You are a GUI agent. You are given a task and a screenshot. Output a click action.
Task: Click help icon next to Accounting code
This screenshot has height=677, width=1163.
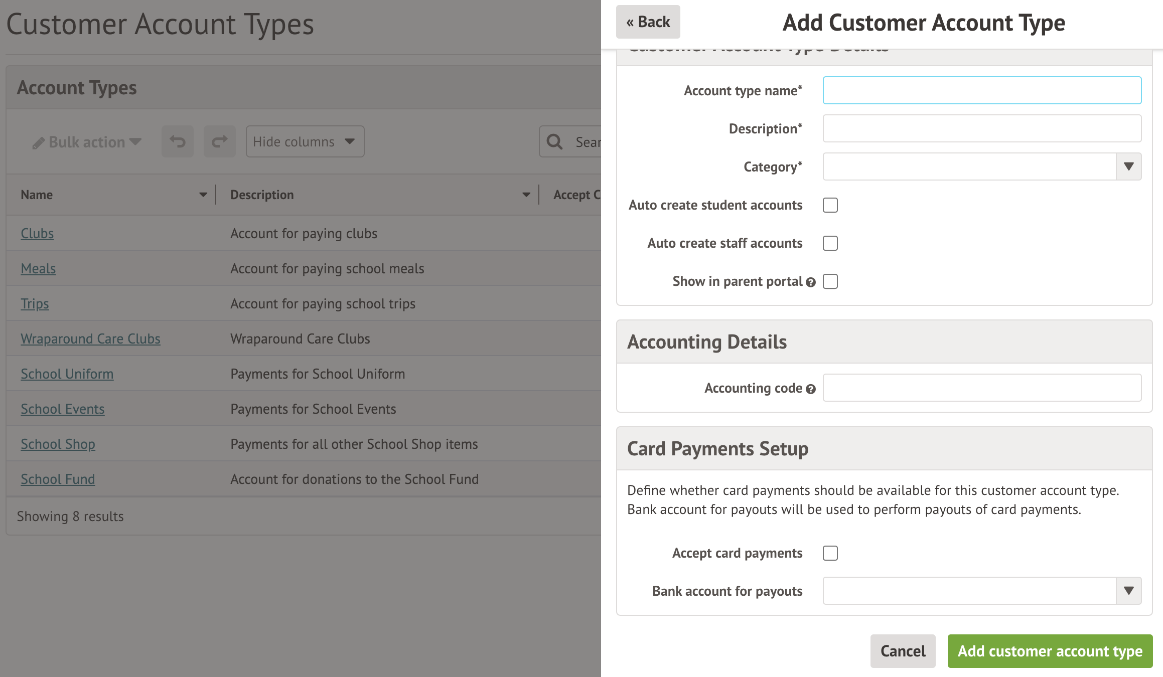[811, 389]
